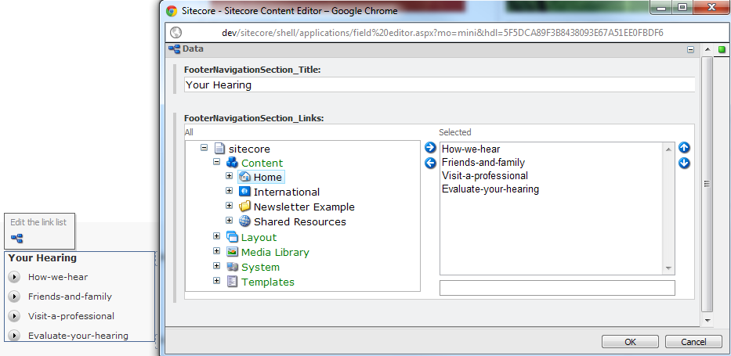Click the Shared Resources globe icon

click(x=244, y=221)
